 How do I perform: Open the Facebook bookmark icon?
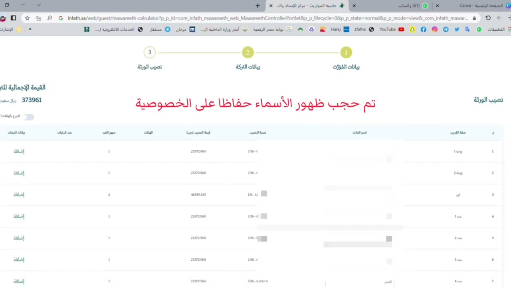pos(423,29)
